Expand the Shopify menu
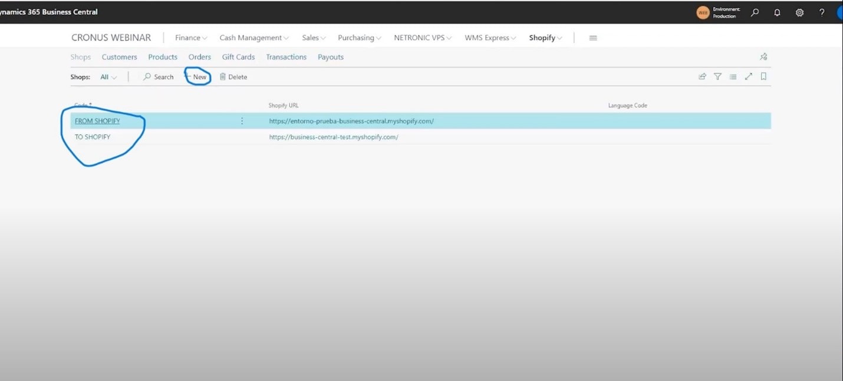The height and width of the screenshot is (381, 843). click(x=545, y=38)
